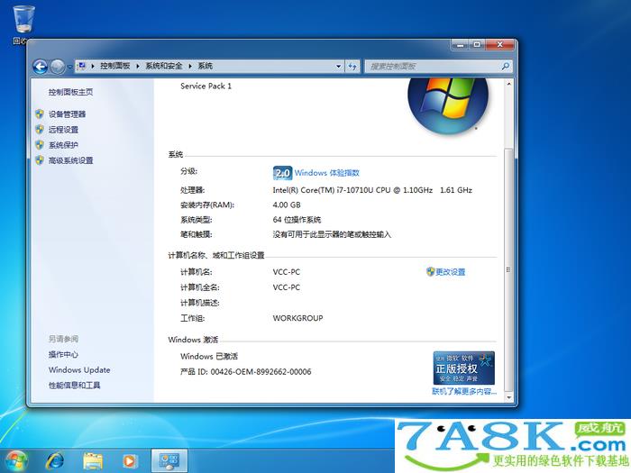Screen dimensions: 631x473
Task: Open 控制面板主页 link
Action: click(x=71, y=92)
